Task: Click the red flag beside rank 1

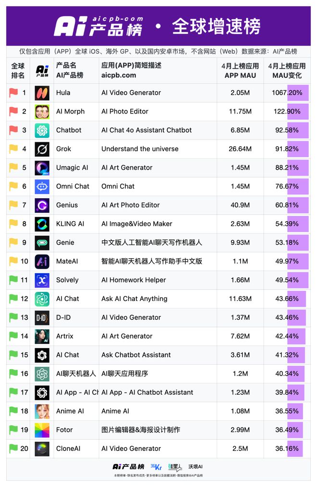Action: 13,93
